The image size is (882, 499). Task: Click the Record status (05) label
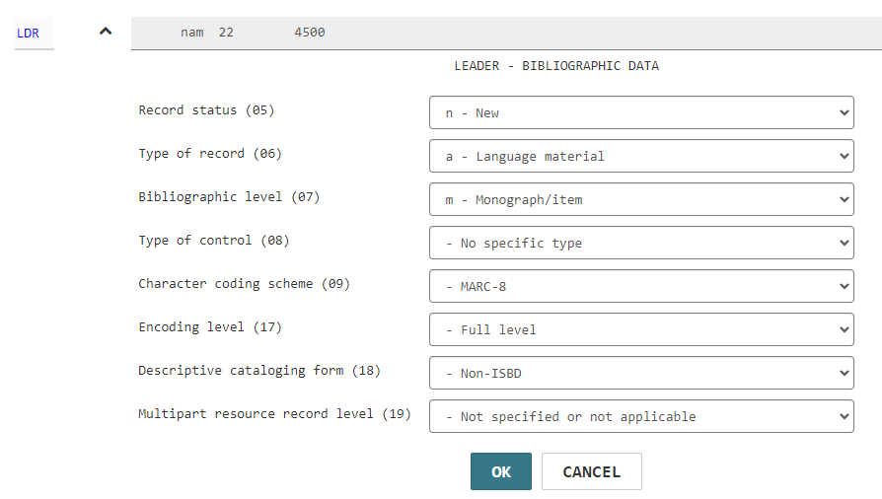tap(206, 110)
